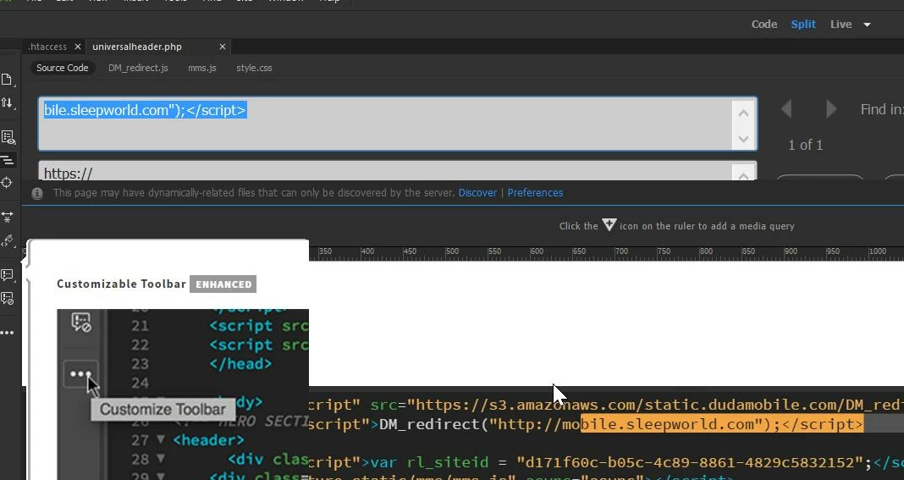
Task: Click the Remove Comment icon
Action: pyautogui.click(x=7, y=298)
